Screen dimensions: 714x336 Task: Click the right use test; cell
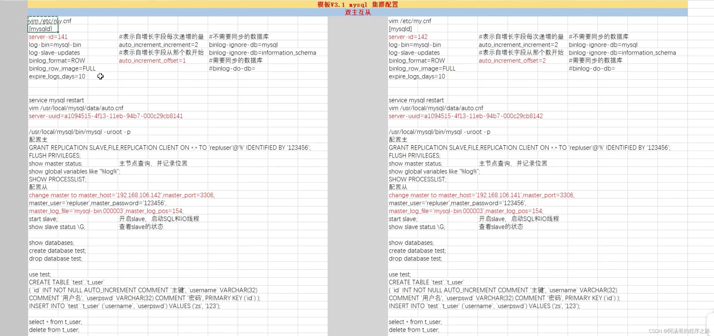tap(400, 274)
